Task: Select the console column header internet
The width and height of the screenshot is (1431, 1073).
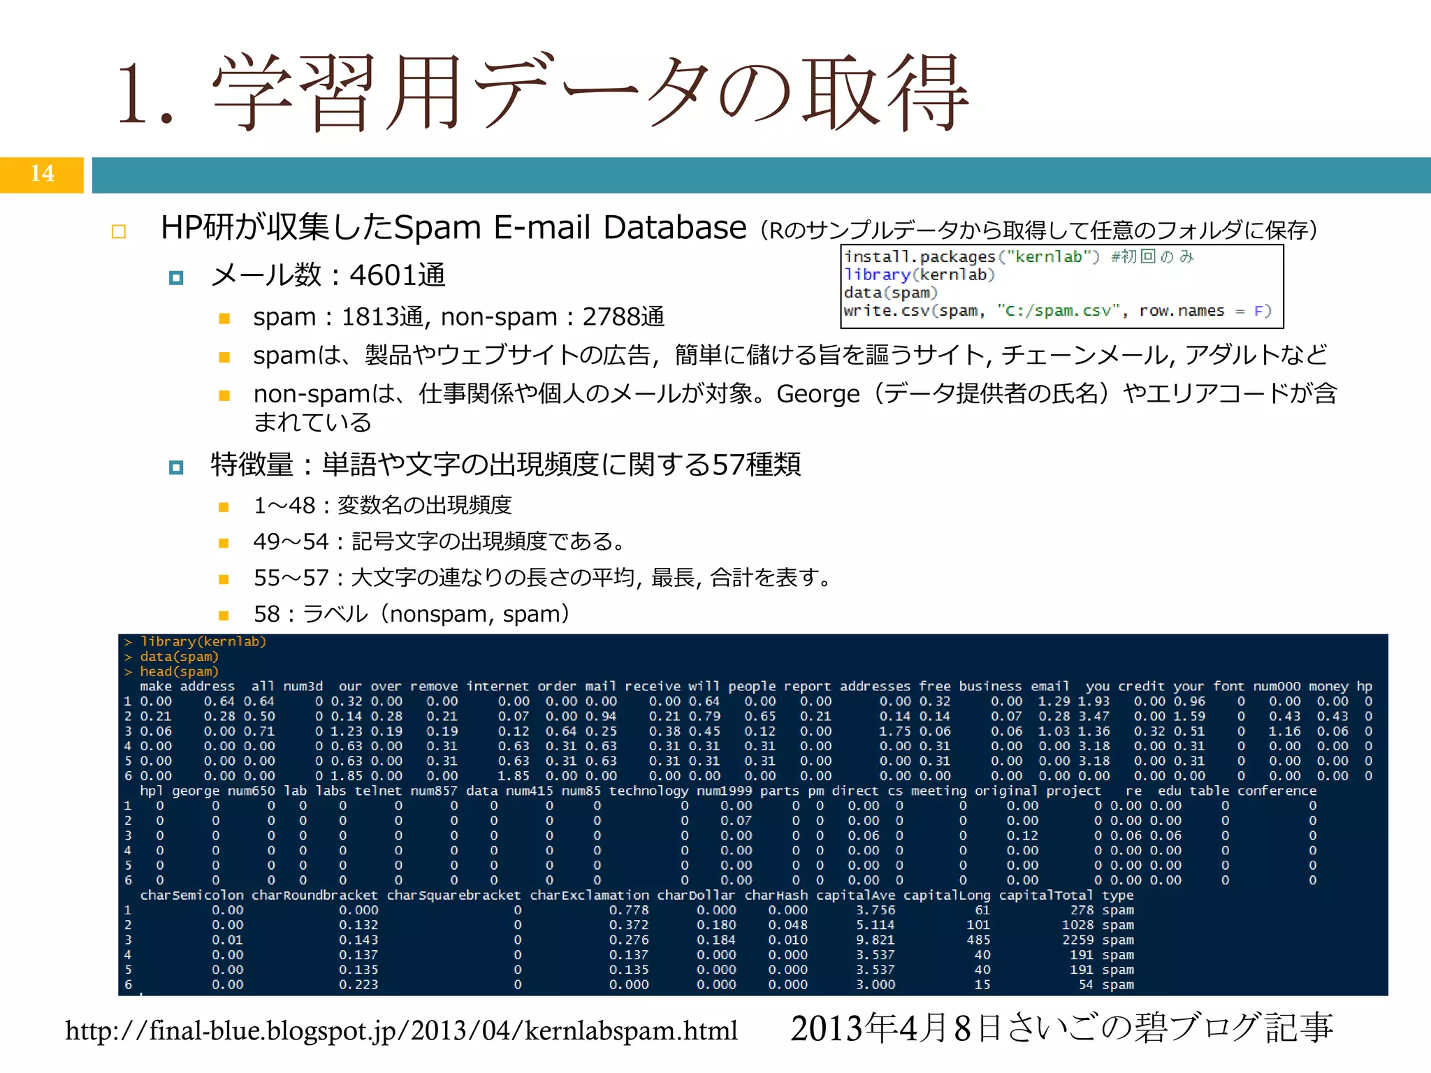Action: 497,686
